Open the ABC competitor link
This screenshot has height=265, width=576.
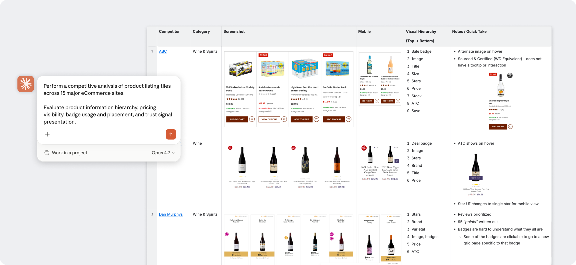[163, 51]
